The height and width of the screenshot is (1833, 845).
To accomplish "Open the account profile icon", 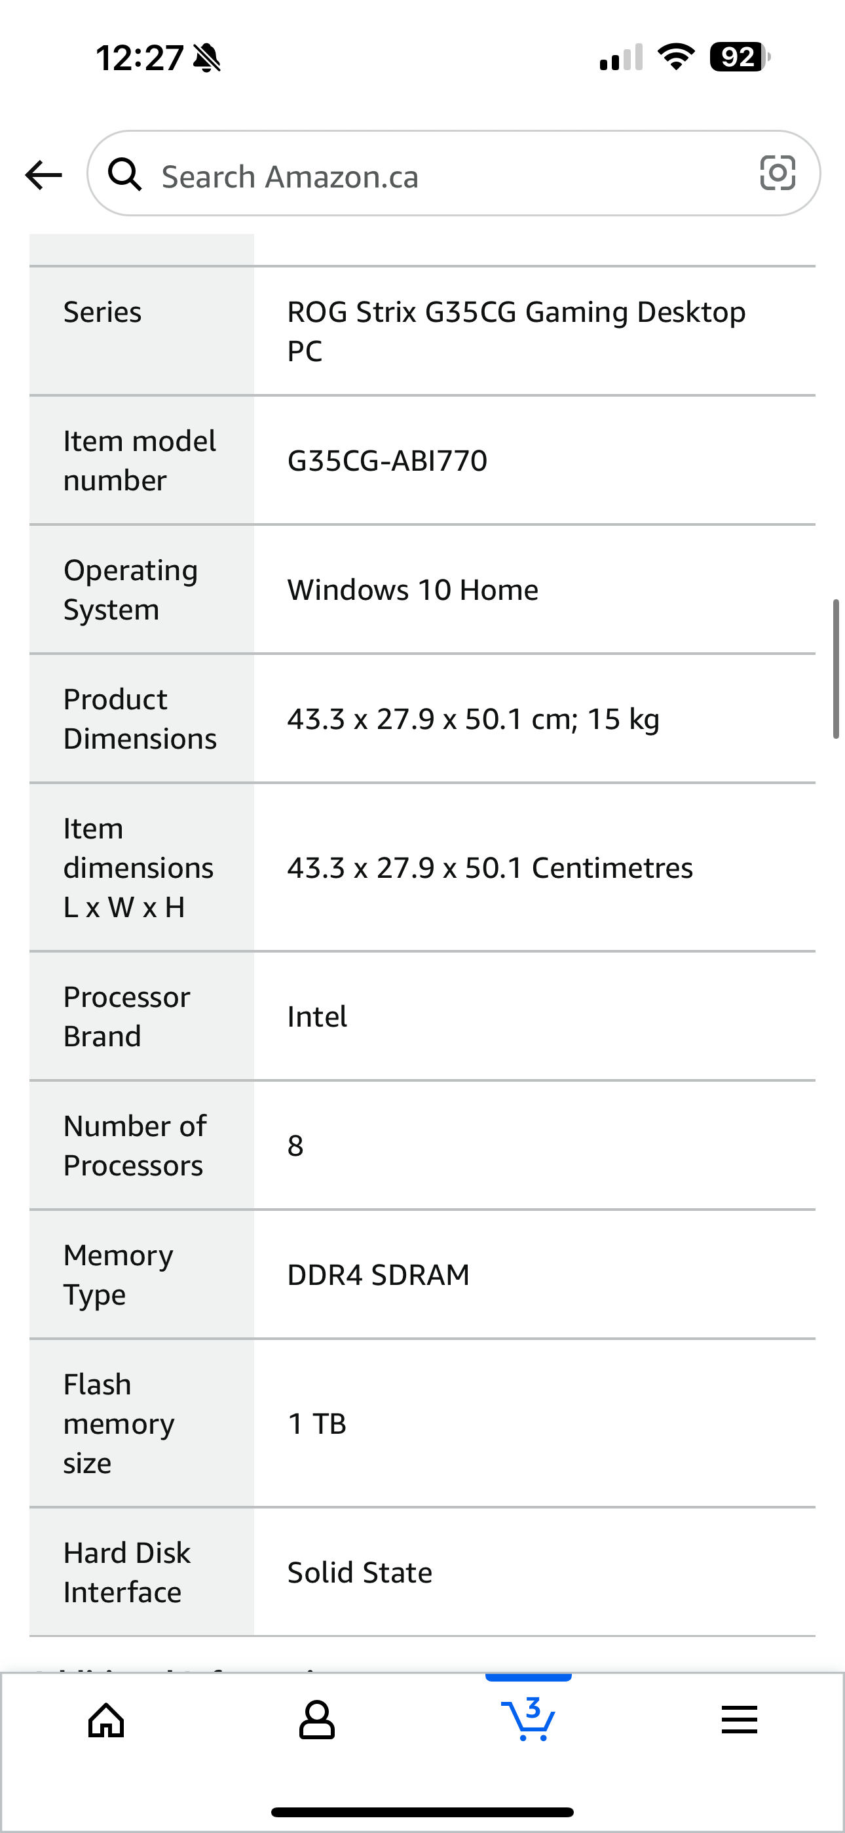I will coord(317,1721).
